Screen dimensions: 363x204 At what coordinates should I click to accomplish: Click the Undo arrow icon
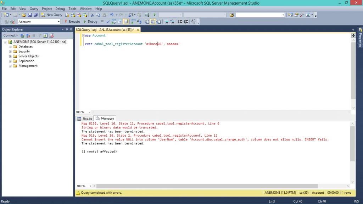tap(112, 15)
